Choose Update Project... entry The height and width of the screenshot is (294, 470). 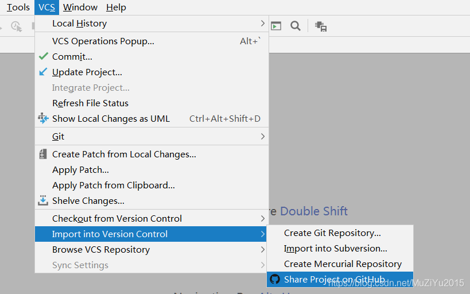152,72
